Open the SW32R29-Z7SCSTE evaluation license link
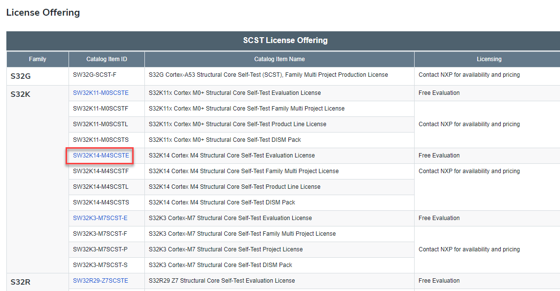560x291 pixels. click(x=100, y=280)
